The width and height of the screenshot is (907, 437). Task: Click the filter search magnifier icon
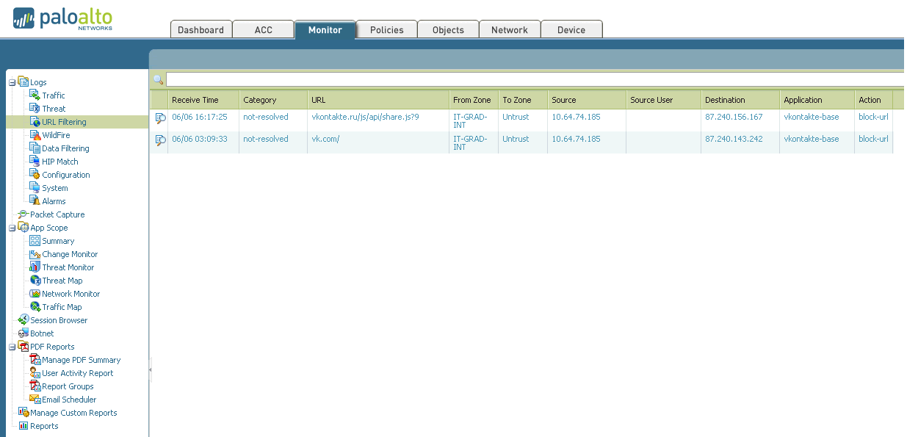pyautogui.click(x=158, y=79)
